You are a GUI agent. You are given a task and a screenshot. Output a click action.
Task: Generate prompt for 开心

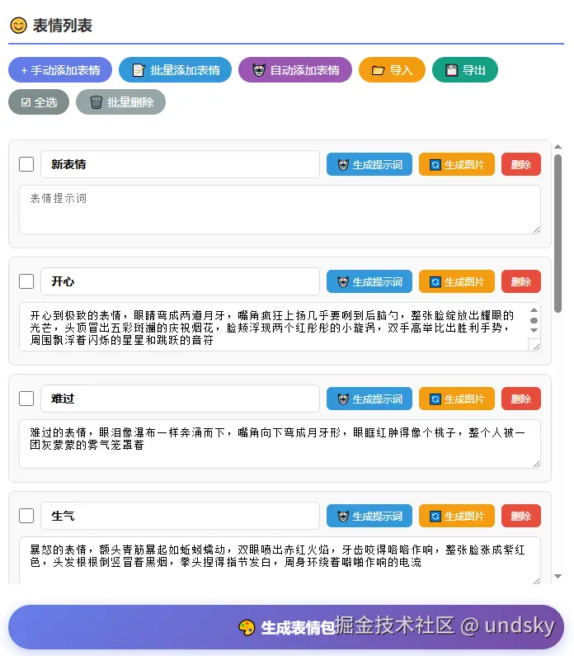pos(369,281)
